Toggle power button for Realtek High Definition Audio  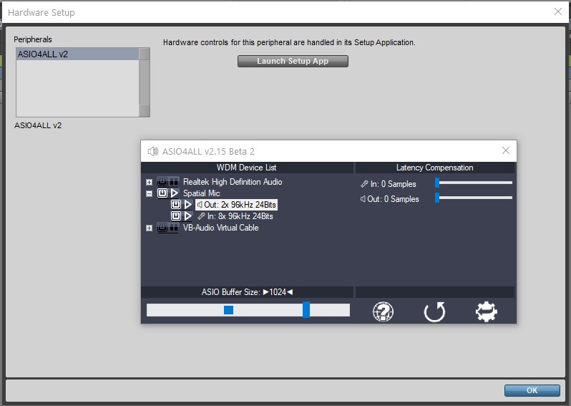tap(162, 181)
